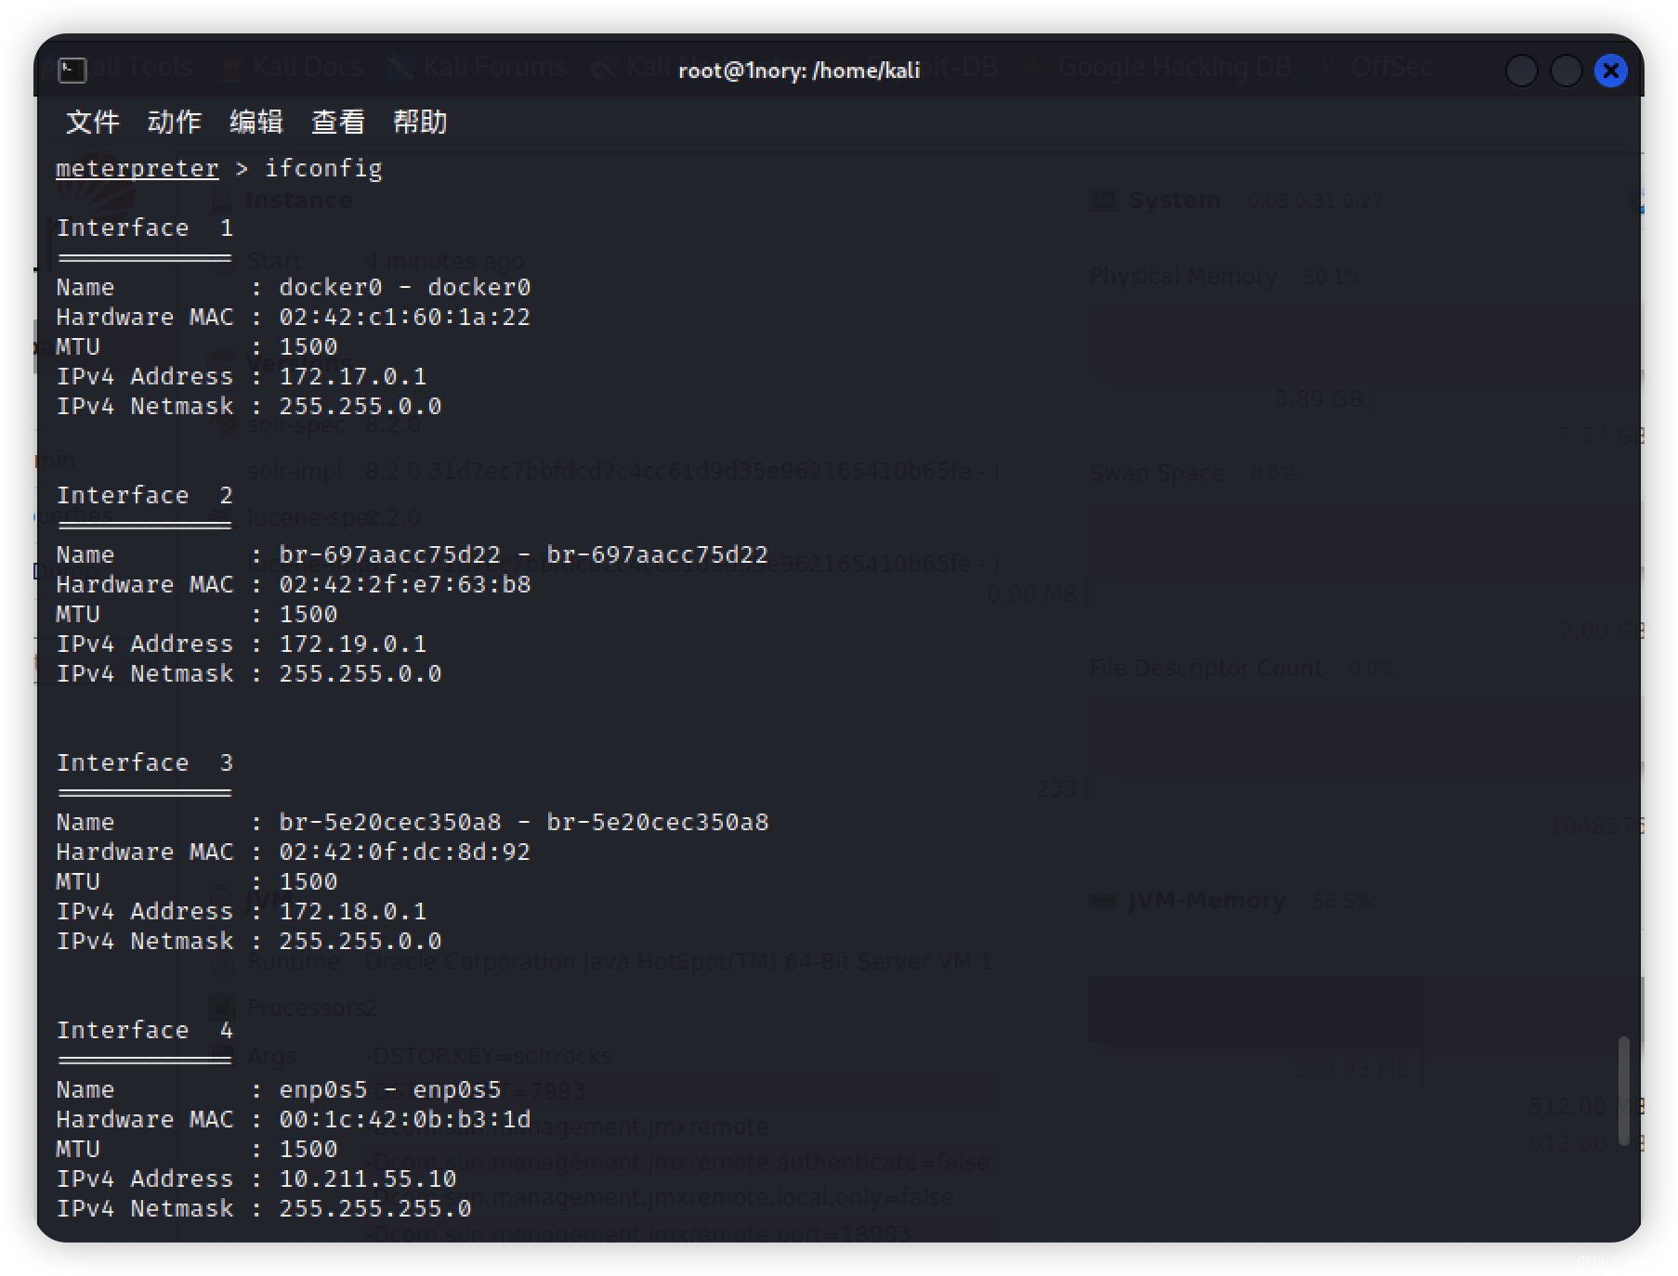1678x1276 pixels.
Task: Click the System panel icon on the dashboard
Action: (1103, 200)
